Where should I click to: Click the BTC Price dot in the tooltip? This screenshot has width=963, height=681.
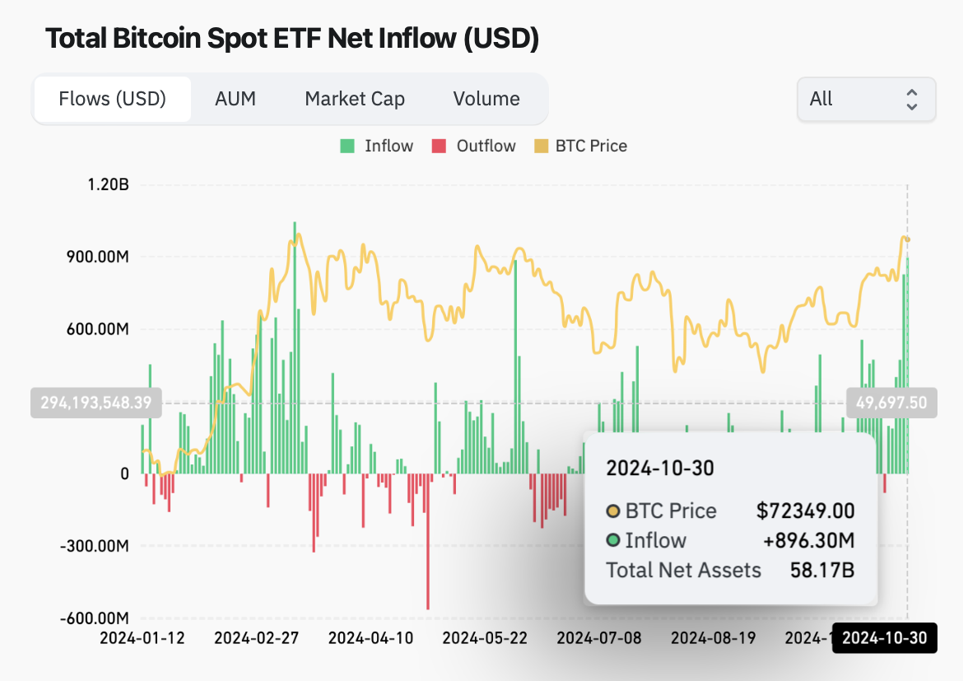[x=613, y=511]
